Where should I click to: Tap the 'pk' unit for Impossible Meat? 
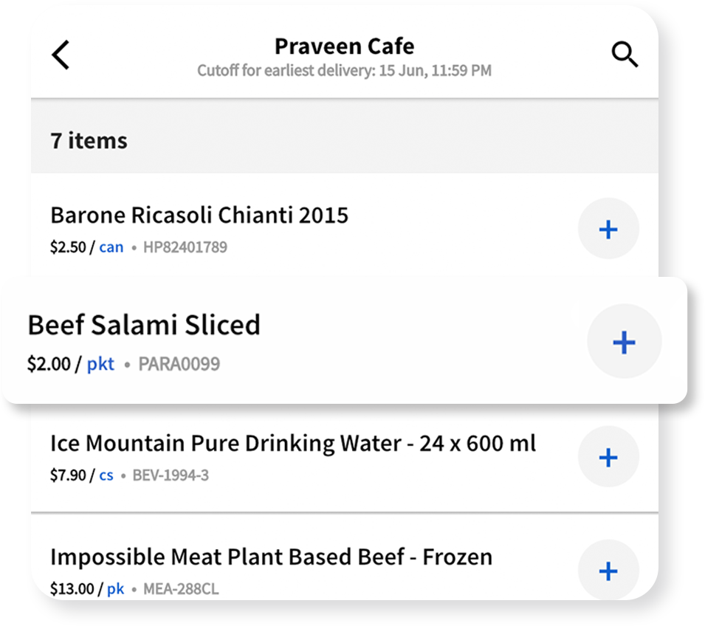(116, 588)
